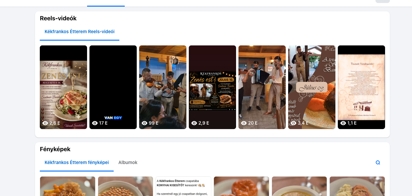This screenshot has height=196, width=412.
Task: Open the bean soup bowl photo
Action: click(125, 186)
